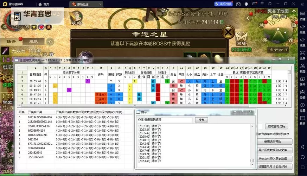Toggle the 挂 auto-play minimap icon
The image size is (307, 176).
261,25
